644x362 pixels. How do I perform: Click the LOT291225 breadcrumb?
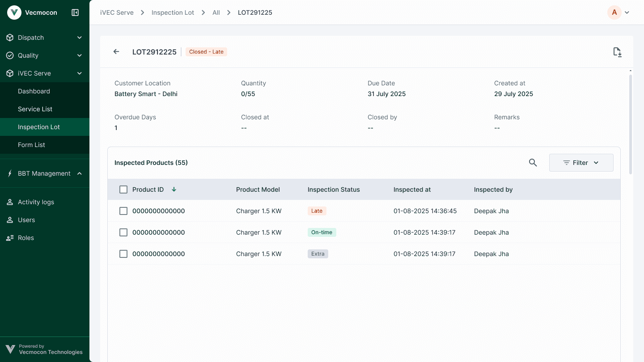255,13
